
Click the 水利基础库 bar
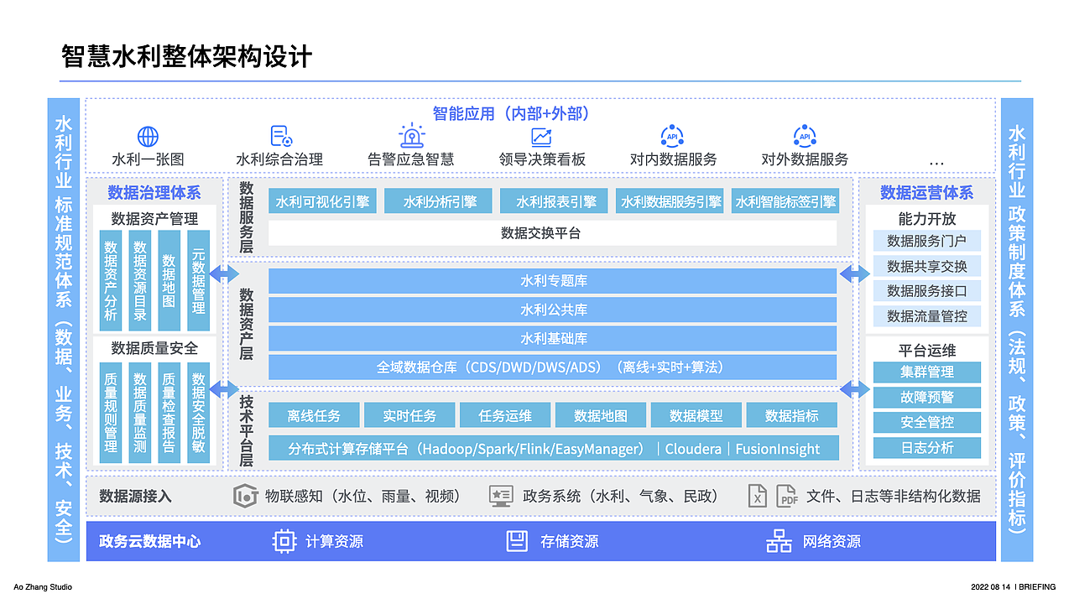553,338
